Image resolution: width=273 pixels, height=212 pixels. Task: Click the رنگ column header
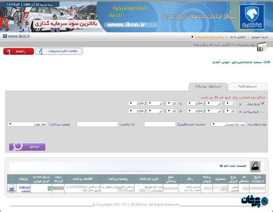click(x=190, y=179)
